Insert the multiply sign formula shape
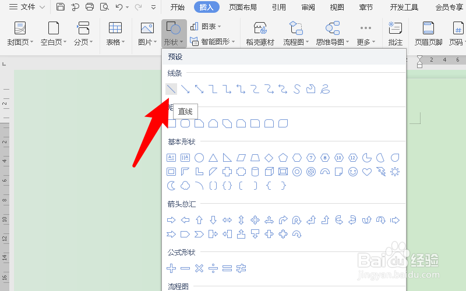The image size is (466, 291). 199,268
